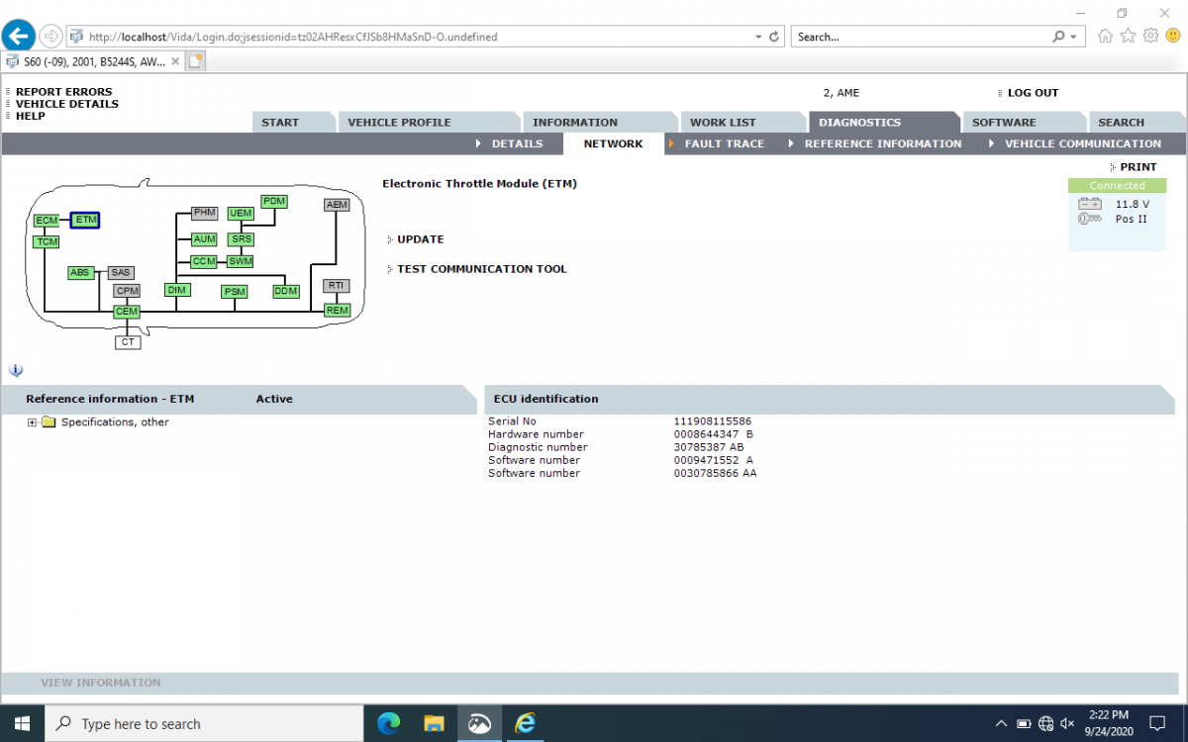Click the DIM module node
The image size is (1188, 742).
pos(177,290)
